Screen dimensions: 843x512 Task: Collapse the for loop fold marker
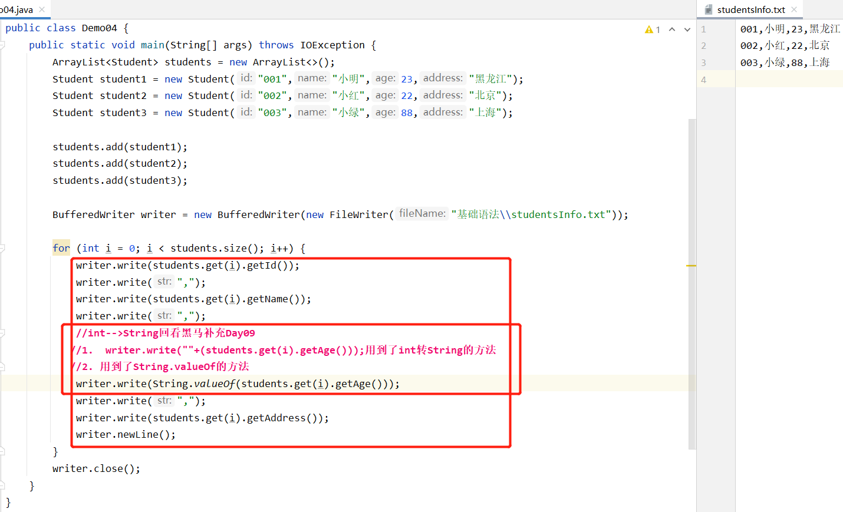[x=2, y=248]
